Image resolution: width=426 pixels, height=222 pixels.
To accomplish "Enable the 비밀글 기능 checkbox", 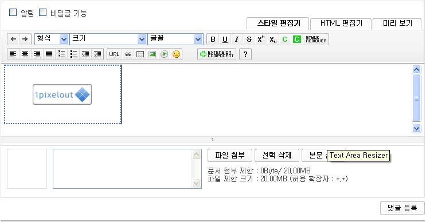I will 42,13.
